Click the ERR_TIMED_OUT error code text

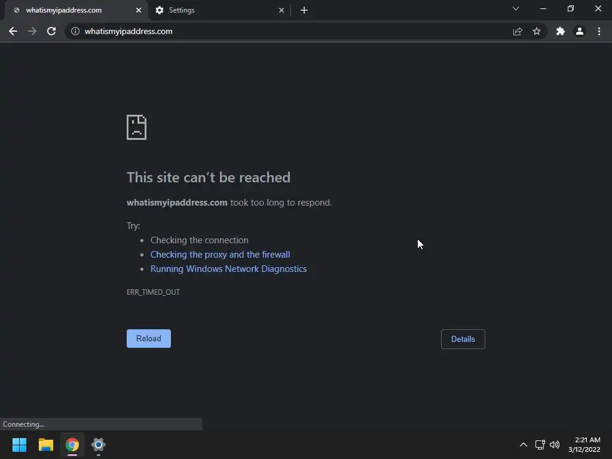pyautogui.click(x=154, y=292)
